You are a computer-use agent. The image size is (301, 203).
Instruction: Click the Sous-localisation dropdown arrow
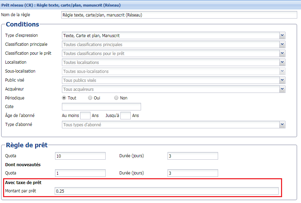[x=282, y=71]
